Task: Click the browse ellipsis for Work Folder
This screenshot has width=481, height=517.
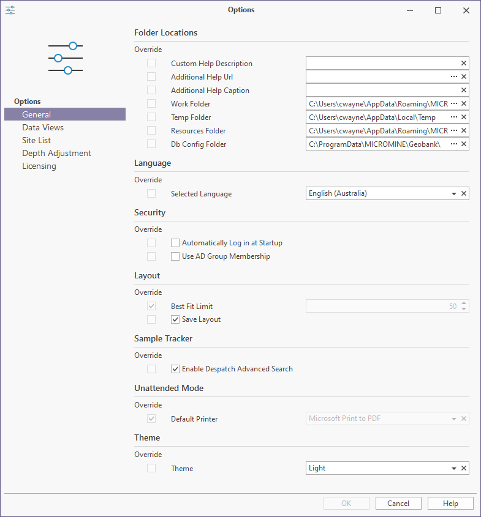Action: coord(454,103)
